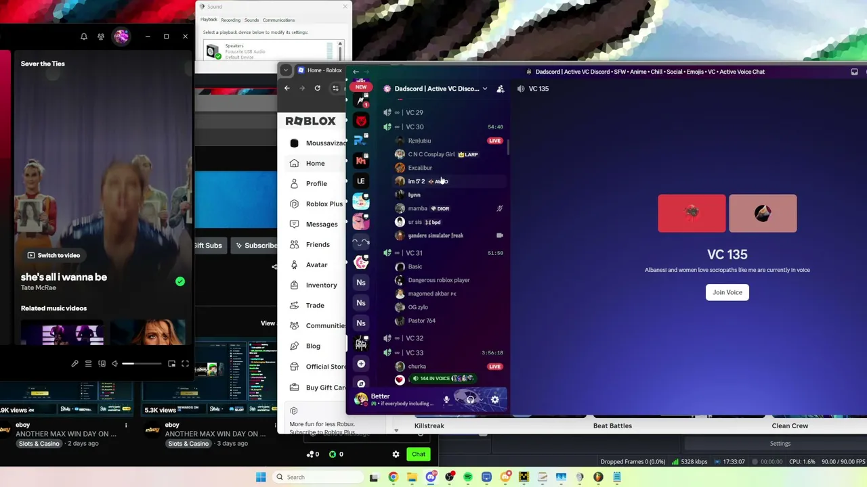Select the VC 32 voice channel

pos(443,338)
